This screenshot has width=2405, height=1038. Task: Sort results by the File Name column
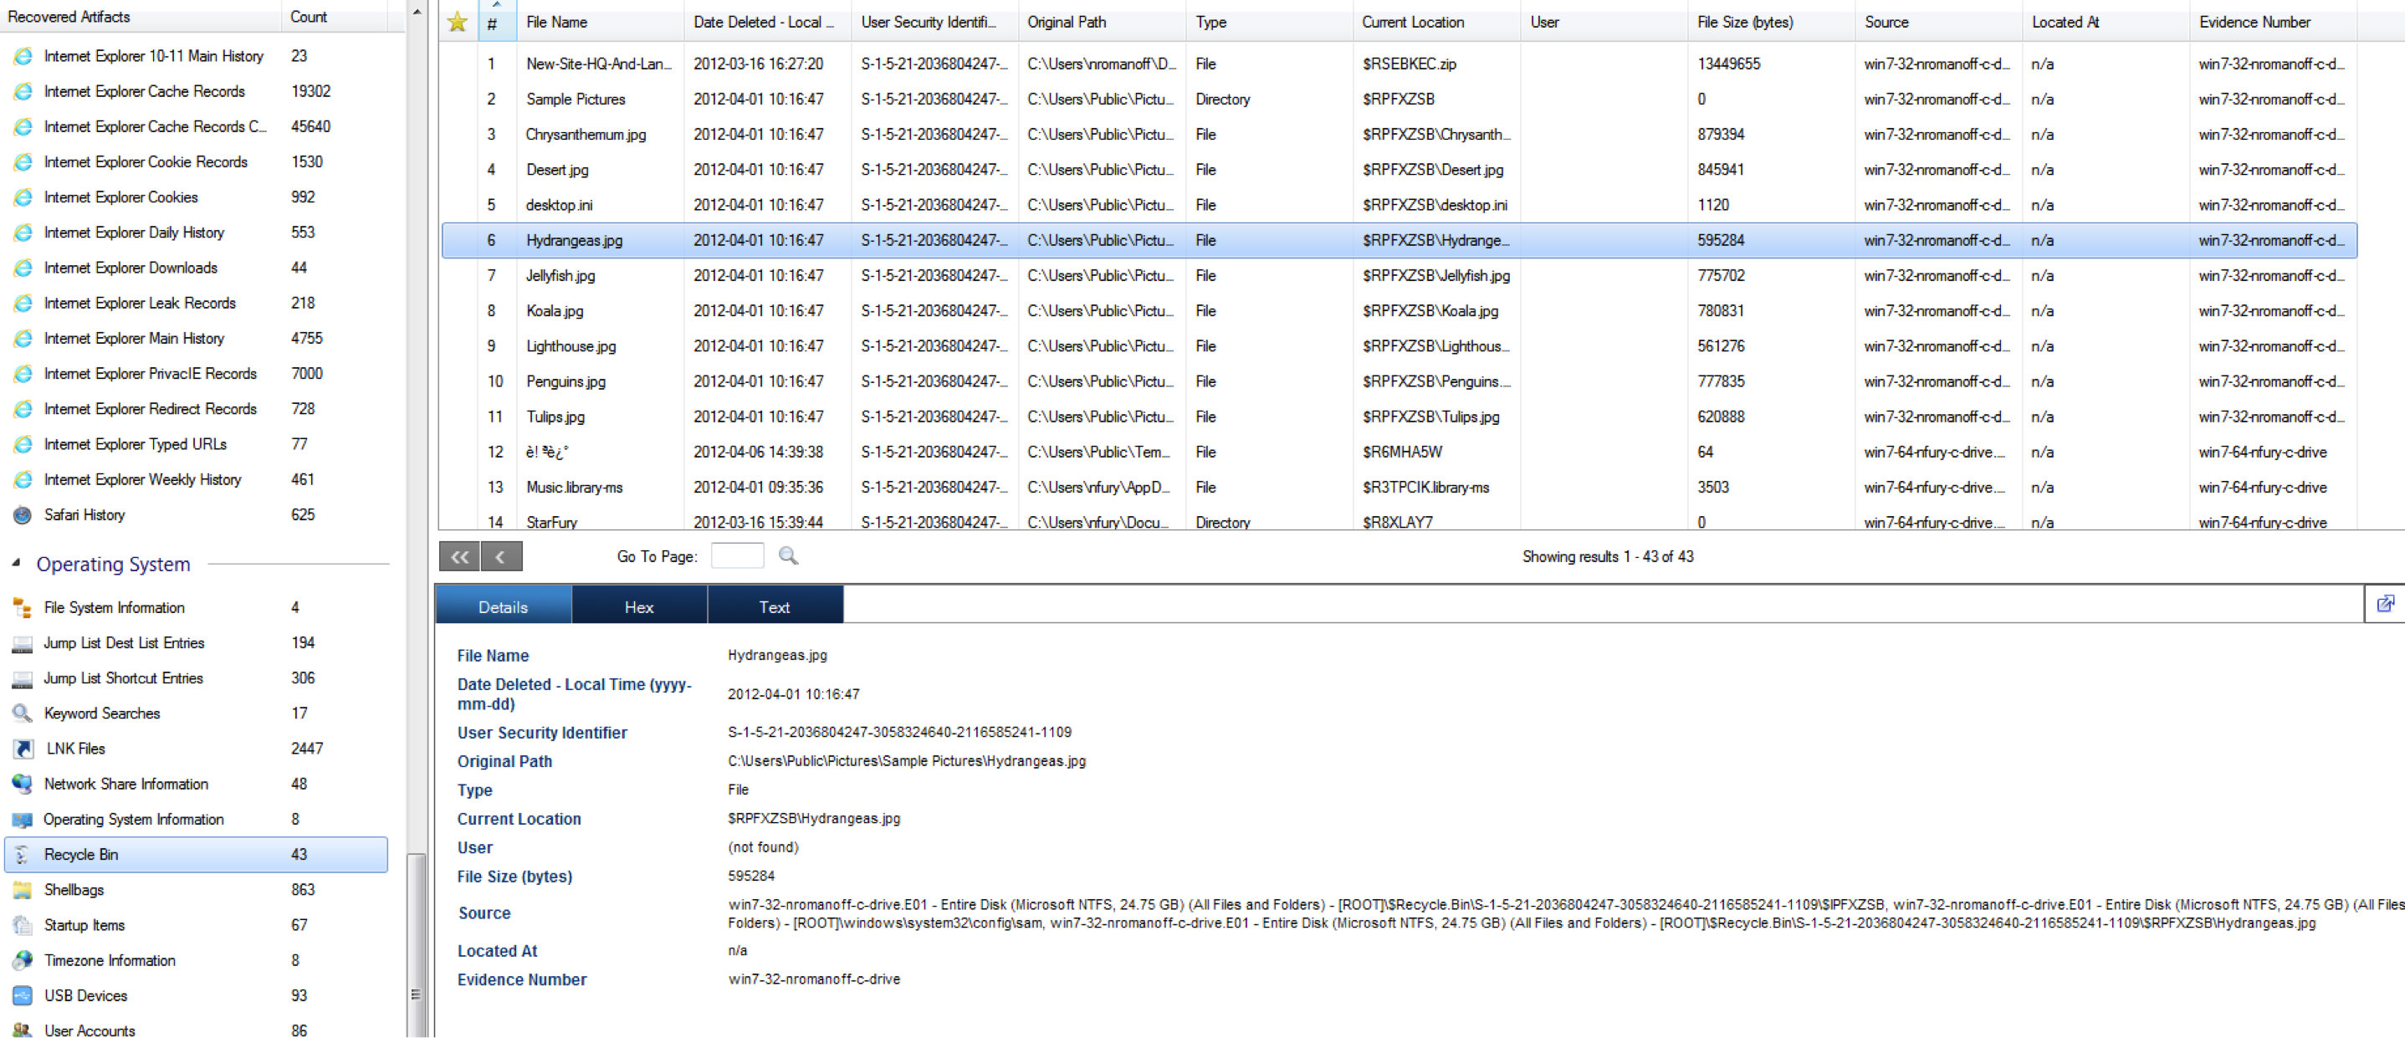[x=556, y=22]
